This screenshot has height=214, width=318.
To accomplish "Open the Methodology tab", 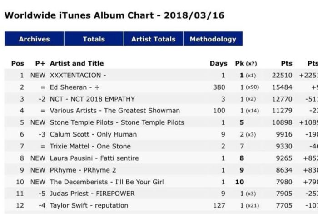I will click(213, 39).
